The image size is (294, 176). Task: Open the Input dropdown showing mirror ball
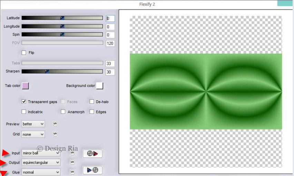(41, 153)
